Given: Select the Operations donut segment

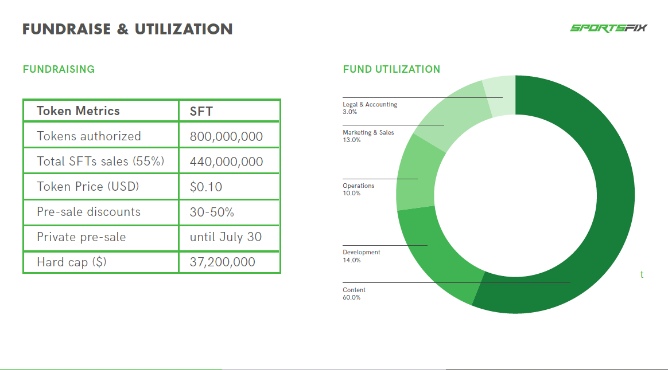Looking at the screenshot, I should click(x=415, y=175).
